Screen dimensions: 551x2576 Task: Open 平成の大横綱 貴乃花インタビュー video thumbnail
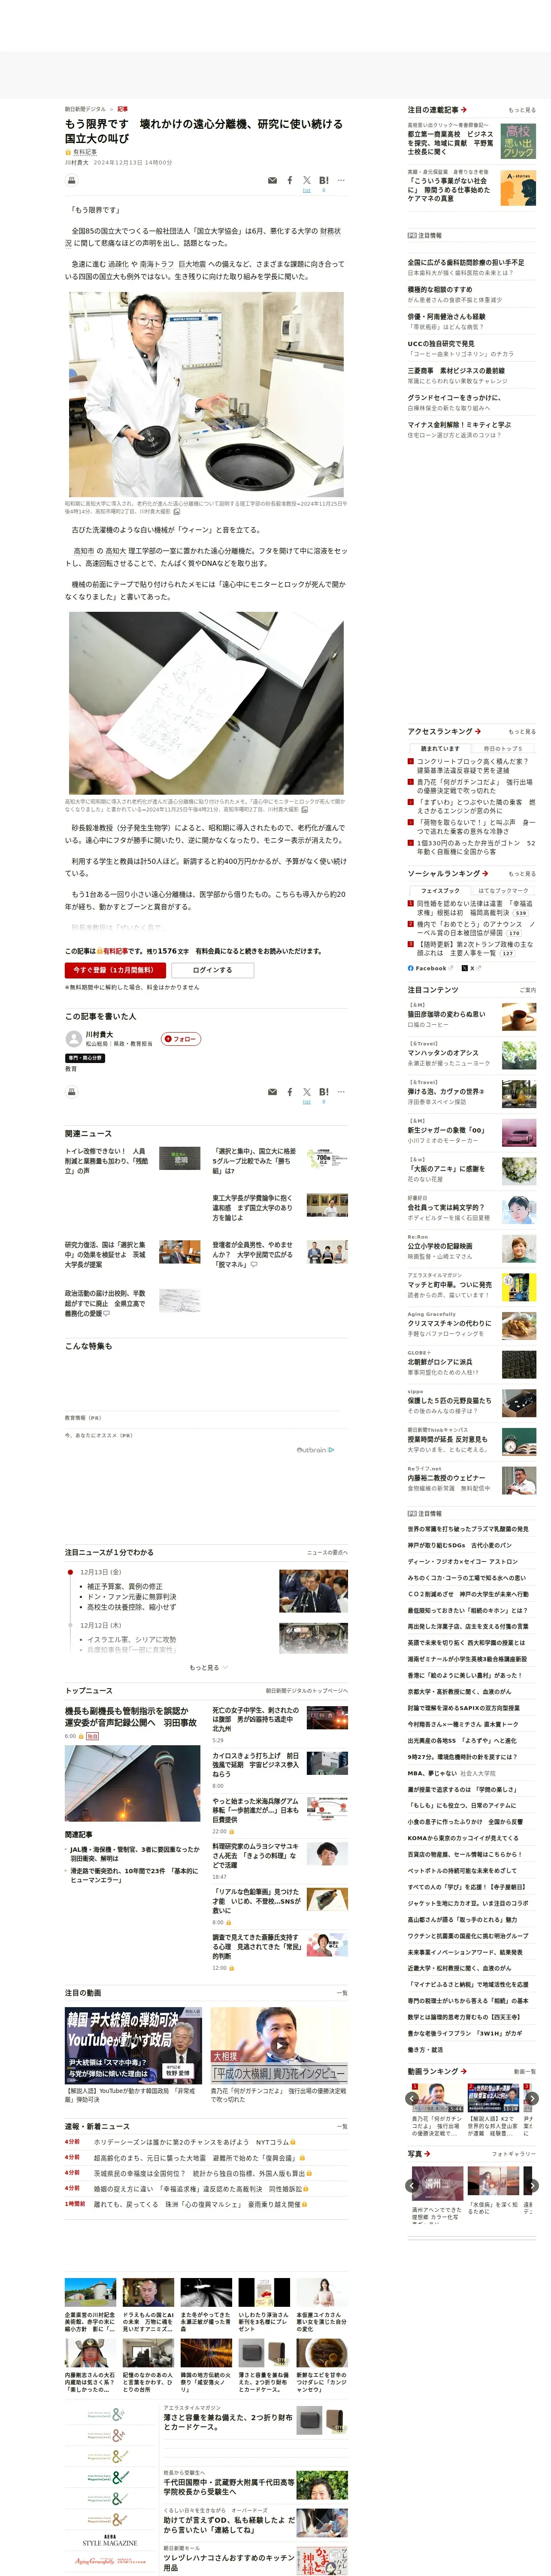click(x=279, y=2046)
